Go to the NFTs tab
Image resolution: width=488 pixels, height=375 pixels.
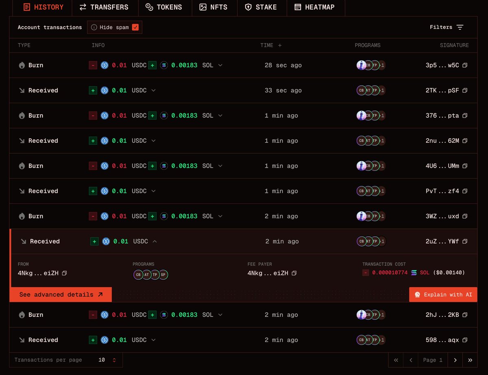tap(214, 7)
